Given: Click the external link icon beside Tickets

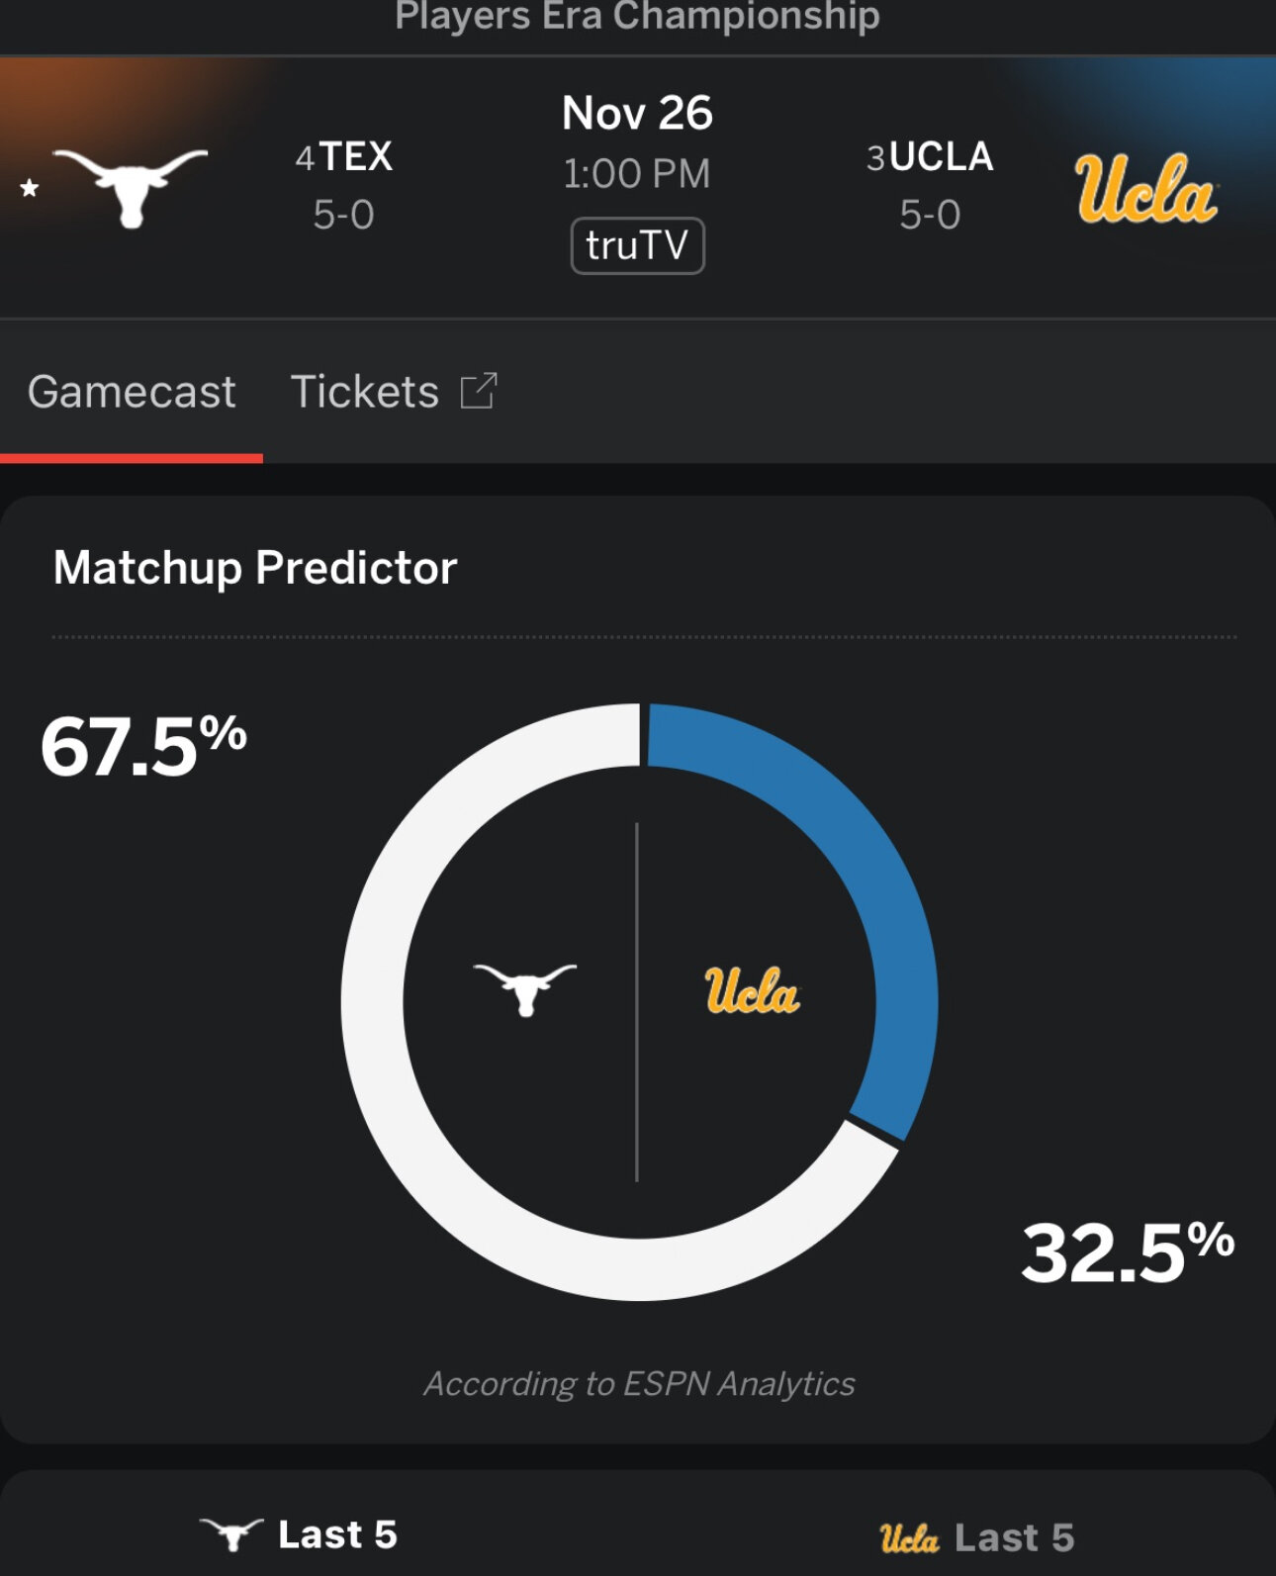Looking at the screenshot, I should [479, 392].
